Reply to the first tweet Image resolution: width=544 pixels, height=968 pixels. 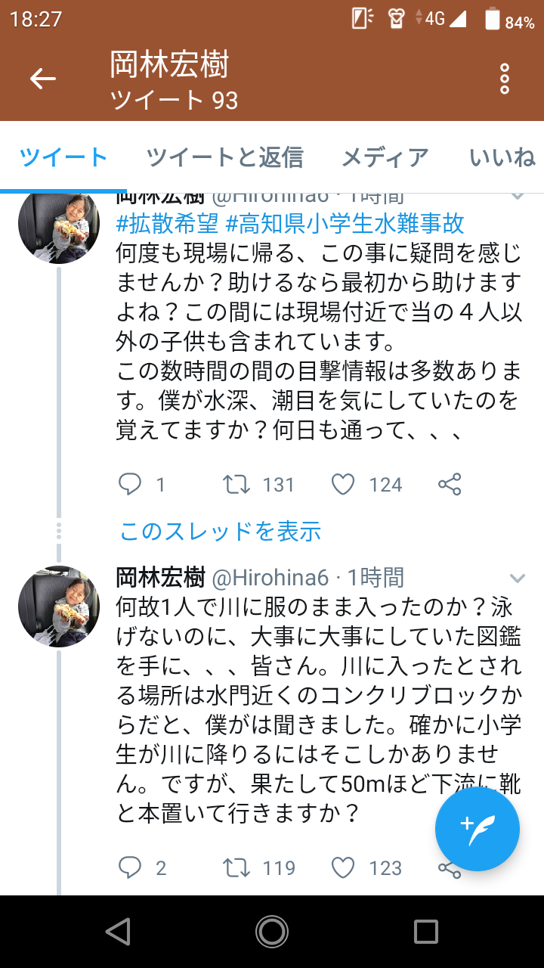pos(131,484)
